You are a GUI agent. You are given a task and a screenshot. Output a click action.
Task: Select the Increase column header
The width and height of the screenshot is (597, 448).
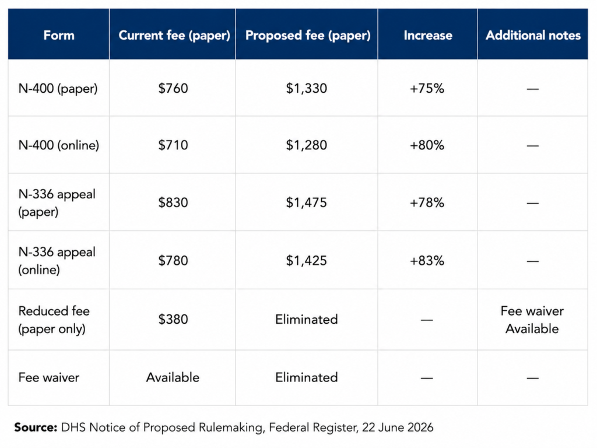[x=428, y=35]
